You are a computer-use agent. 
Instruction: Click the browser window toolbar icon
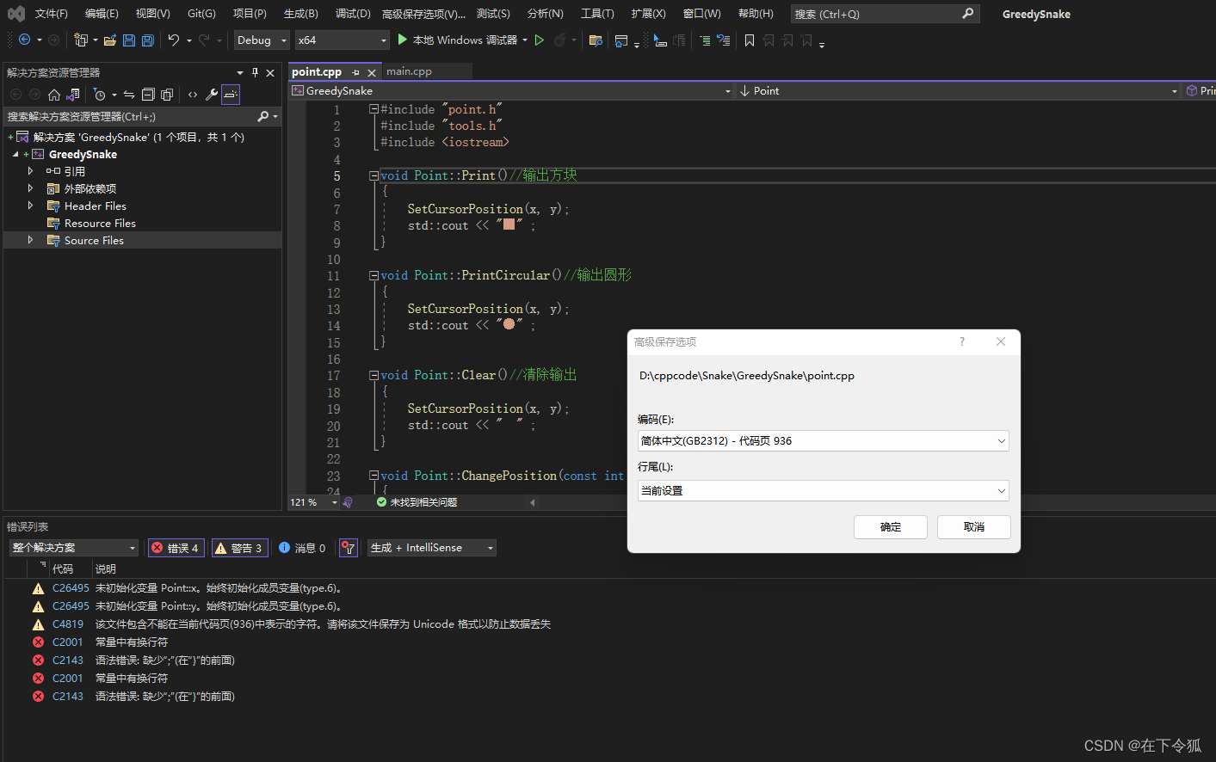[x=621, y=40]
